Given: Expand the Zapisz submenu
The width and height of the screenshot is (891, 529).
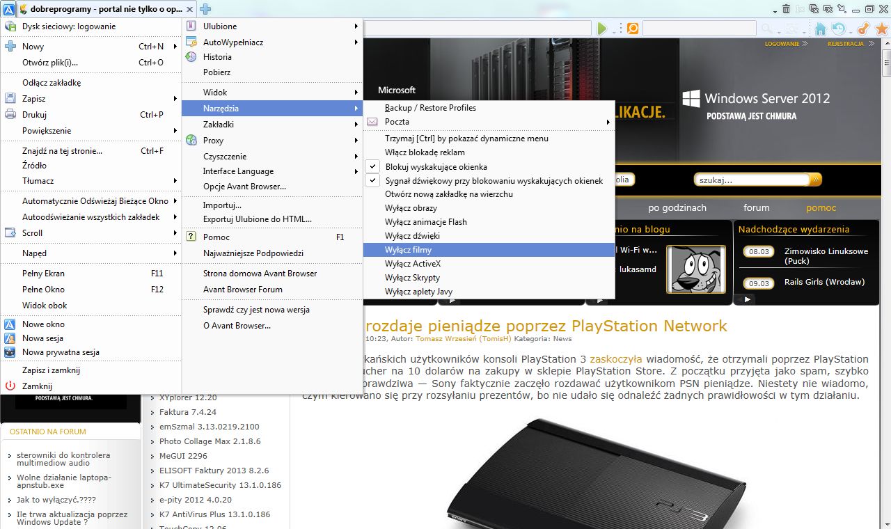Looking at the screenshot, I should [x=90, y=99].
